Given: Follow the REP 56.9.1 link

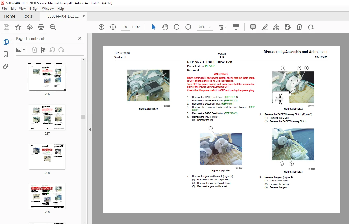Looking at the screenshot, I should (228, 104).
